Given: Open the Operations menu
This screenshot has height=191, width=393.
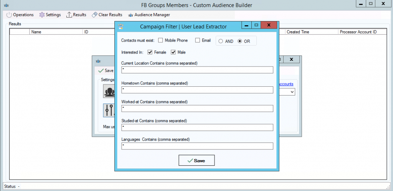Looking at the screenshot, I should click(x=20, y=15).
